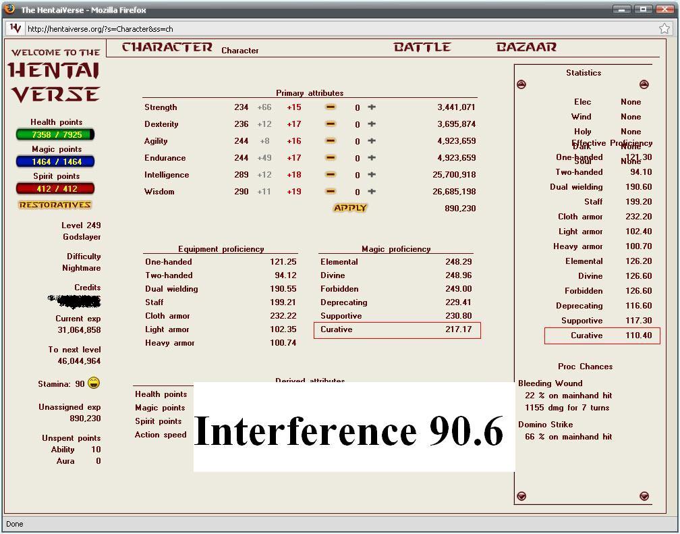Screen dimensions: 680x534
Task: Open the Character menu
Action: (x=167, y=47)
